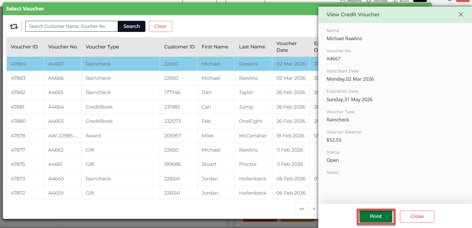The height and width of the screenshot is (228, 472).
Task: Sort by Last Name column header
Action: (x=252, y=47)
